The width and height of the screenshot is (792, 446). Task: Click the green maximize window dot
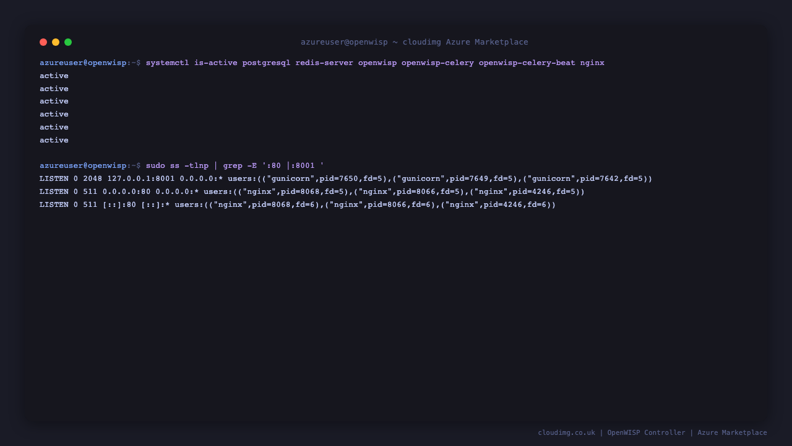(68, 42)
